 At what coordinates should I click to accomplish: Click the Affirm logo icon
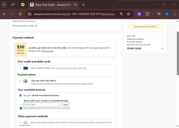(x=25, y=81)
